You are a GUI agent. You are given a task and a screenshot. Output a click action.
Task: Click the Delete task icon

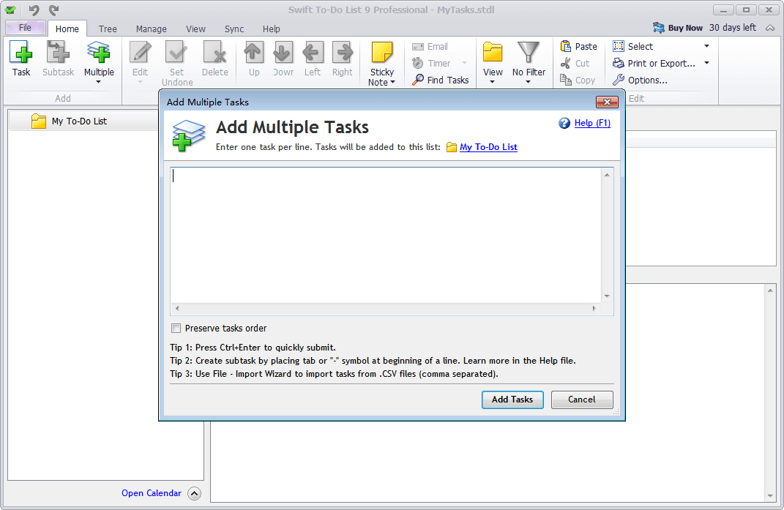[215, 52]
